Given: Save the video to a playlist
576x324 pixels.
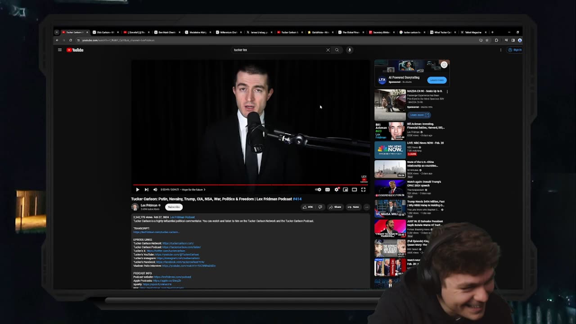Looking at the screenshot, I should pyautogui.click(x=353, y=207).
